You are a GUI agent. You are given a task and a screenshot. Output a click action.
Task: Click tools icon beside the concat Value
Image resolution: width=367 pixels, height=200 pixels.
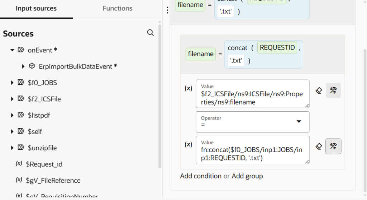pos(333,146)
